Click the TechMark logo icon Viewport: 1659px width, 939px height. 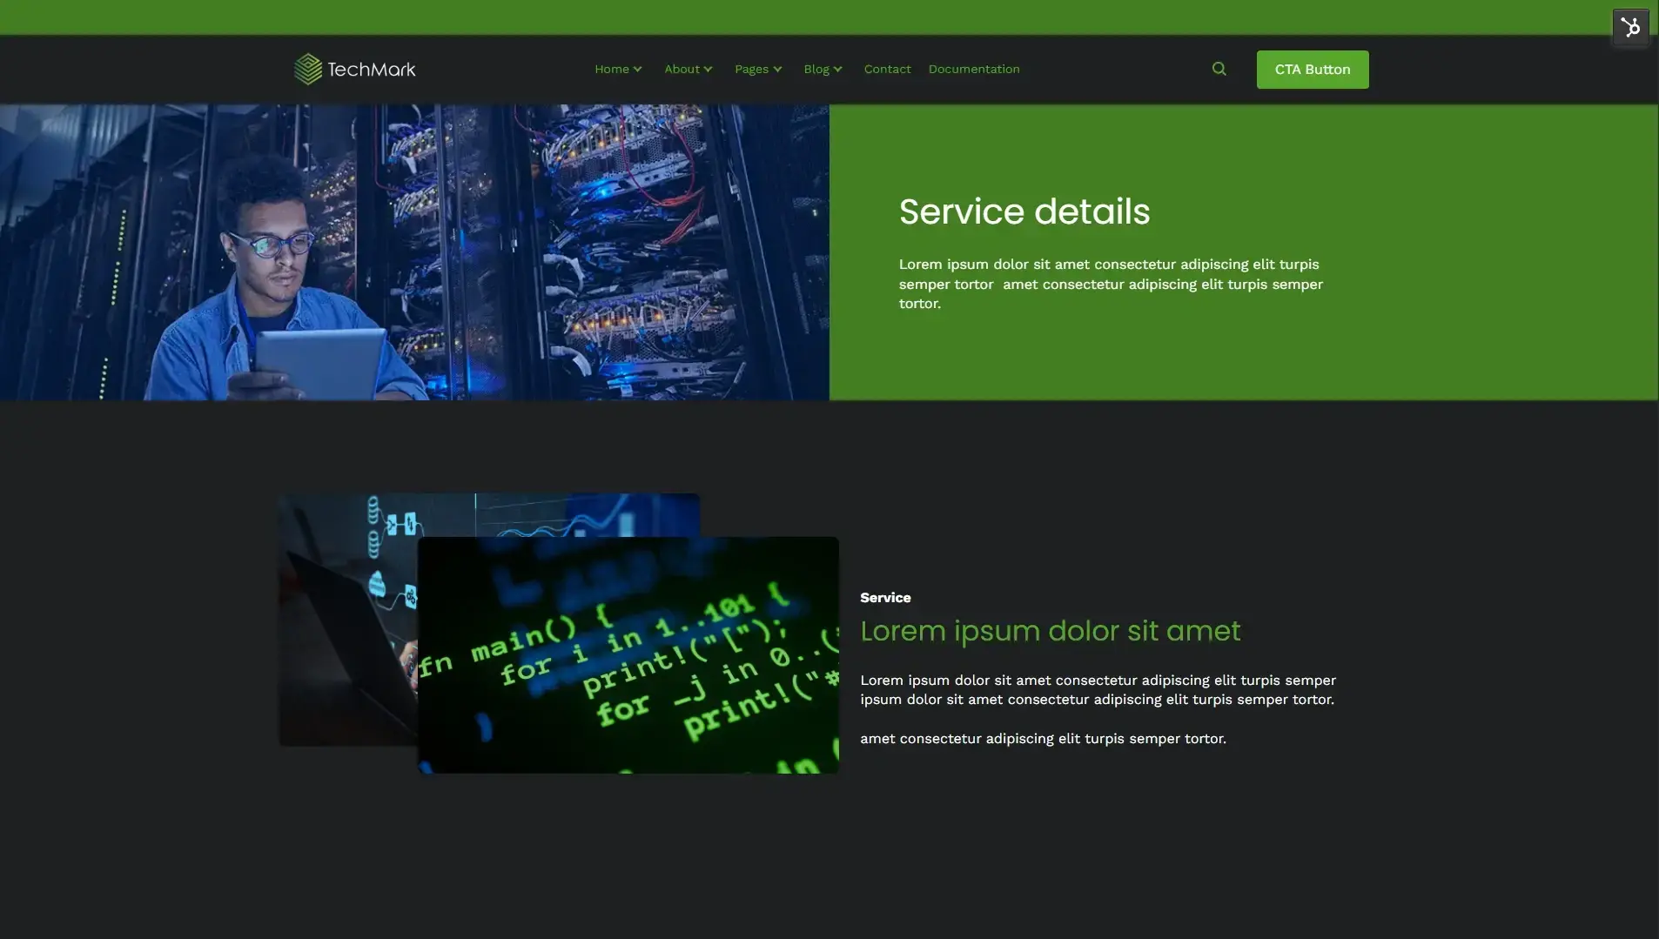click(x=308, y=68)
